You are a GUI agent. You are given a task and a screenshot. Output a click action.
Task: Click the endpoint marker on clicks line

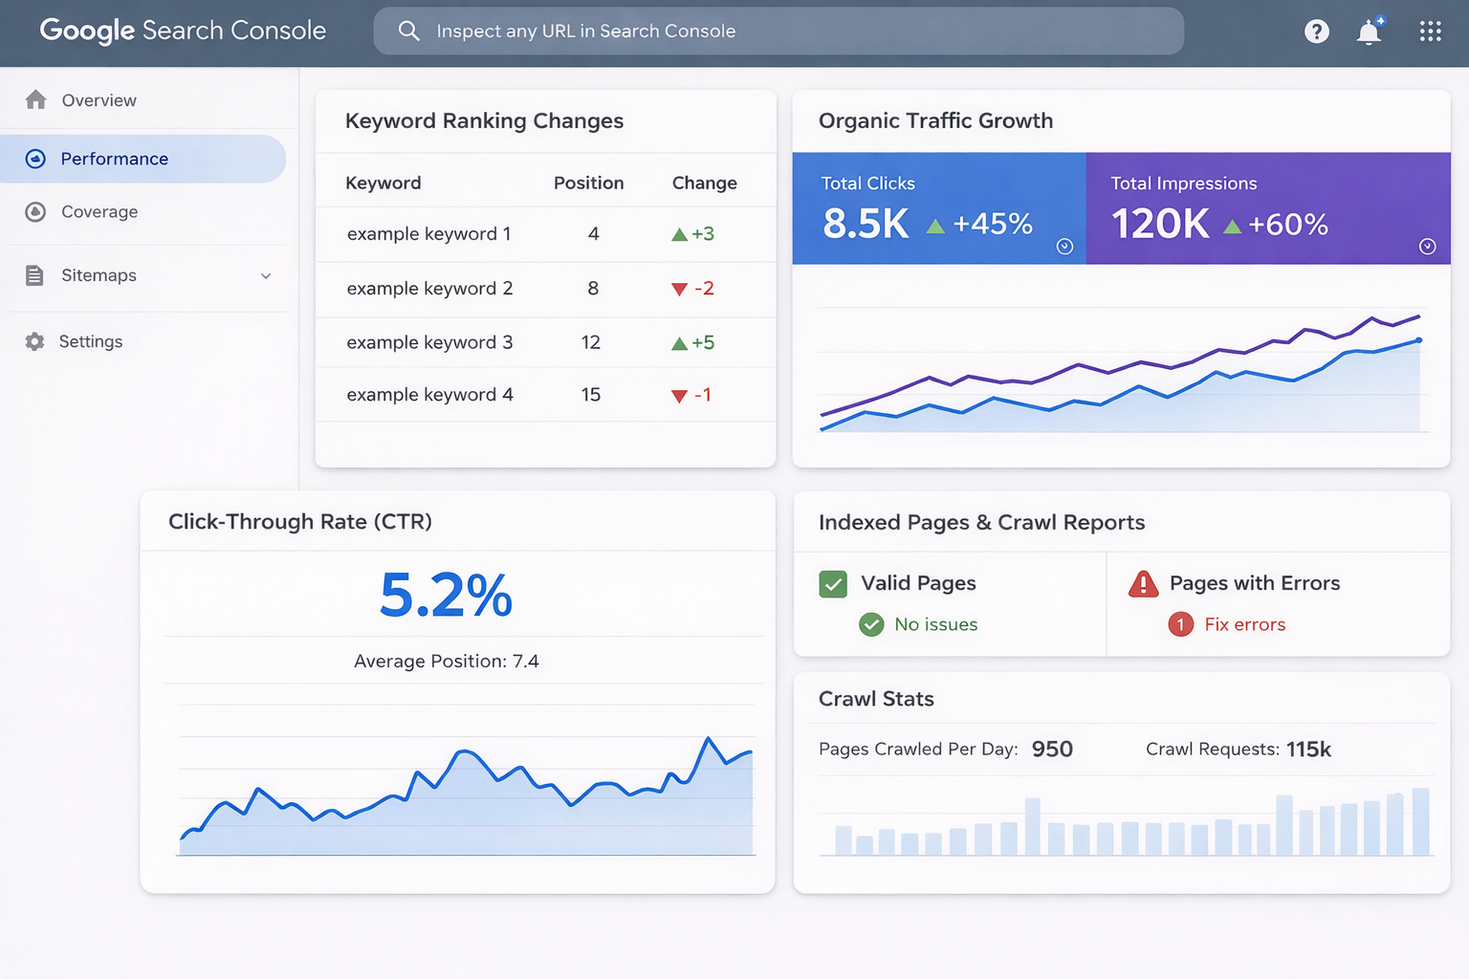(x=1418, y=340)
